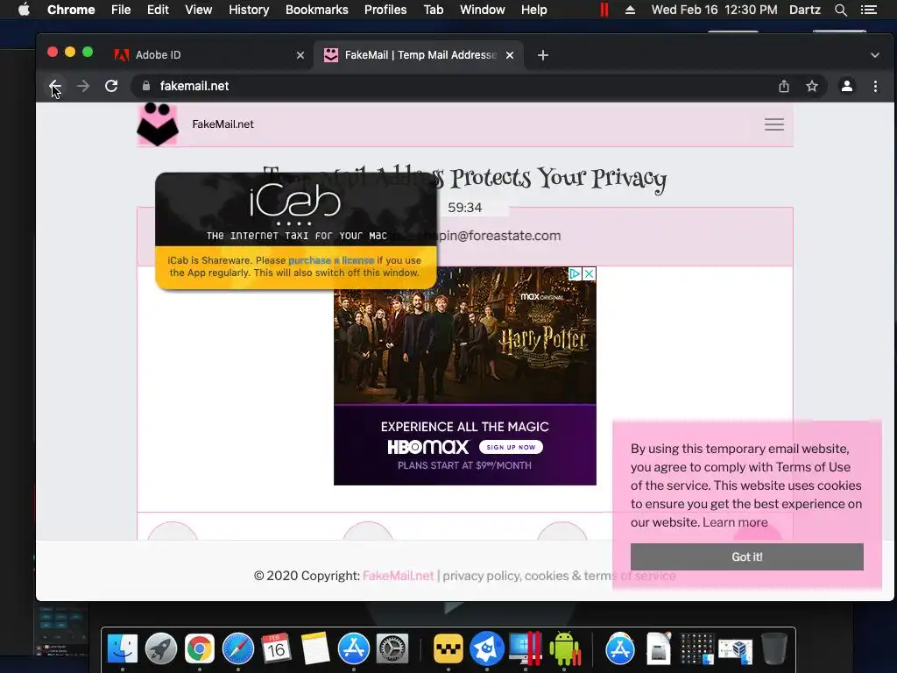Reload the fakemail.net page
This screenshot has height=673, width=897.
[x=111, y=86]
